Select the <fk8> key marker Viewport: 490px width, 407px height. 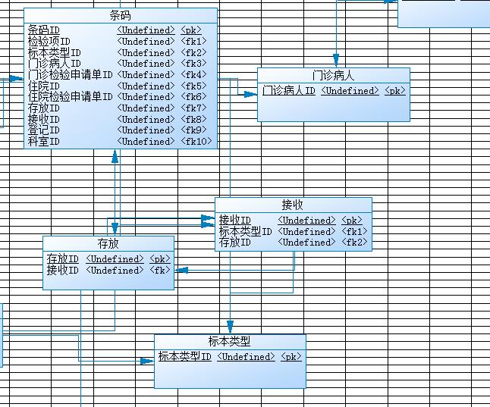click(193, 119)
